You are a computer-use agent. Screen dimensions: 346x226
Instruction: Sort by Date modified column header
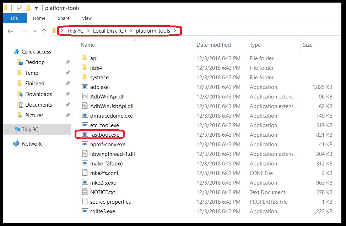[213, 45]
